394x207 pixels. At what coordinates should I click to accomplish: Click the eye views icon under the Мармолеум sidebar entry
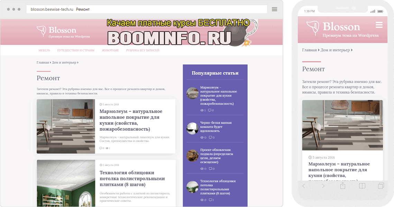point(202,110)
